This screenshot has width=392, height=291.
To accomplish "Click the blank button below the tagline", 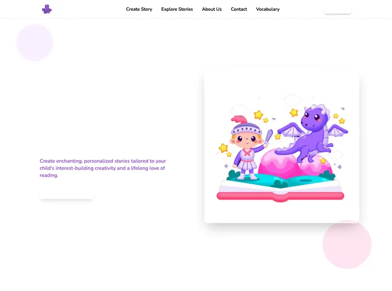I will pyautogui.click(x=67, y=193).
